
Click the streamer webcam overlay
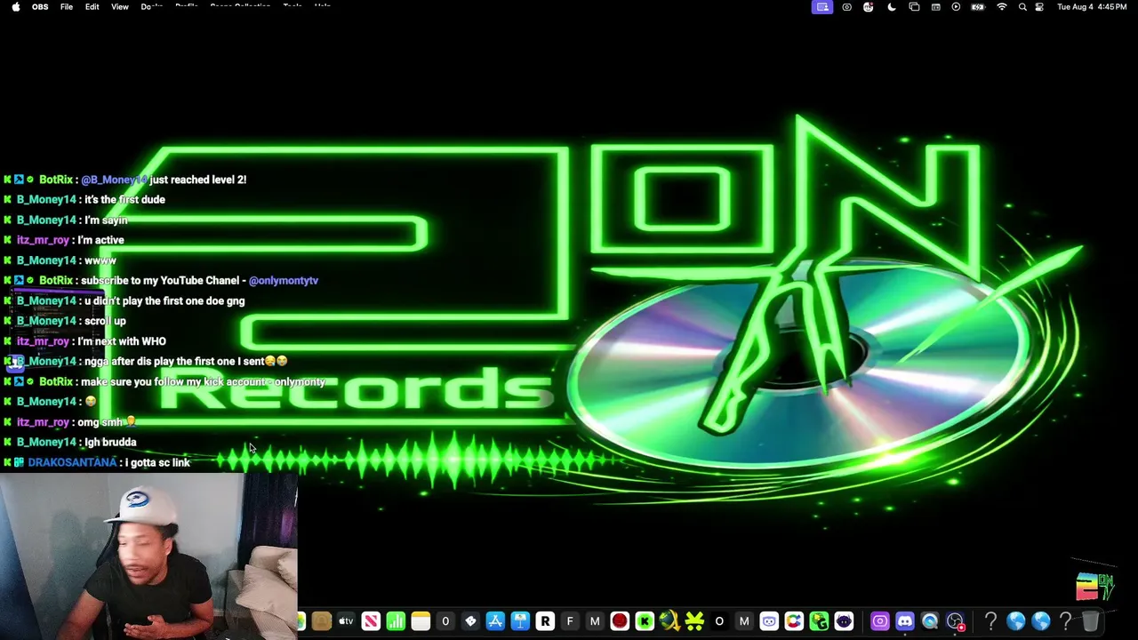pyautogui.click(x=148, y=556)
